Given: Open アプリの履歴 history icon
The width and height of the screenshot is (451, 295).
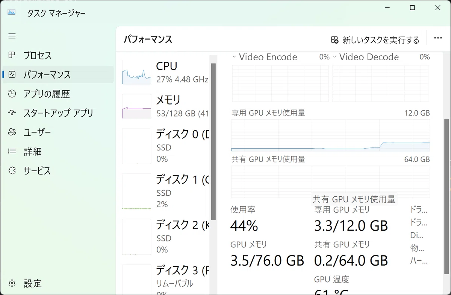Looking at the screenshot, I should [x=12, y=94].
